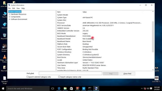Select the BaseBoard Manufacturer row
162x91 pixels.
pyautogui.click(x=104, y=36)
